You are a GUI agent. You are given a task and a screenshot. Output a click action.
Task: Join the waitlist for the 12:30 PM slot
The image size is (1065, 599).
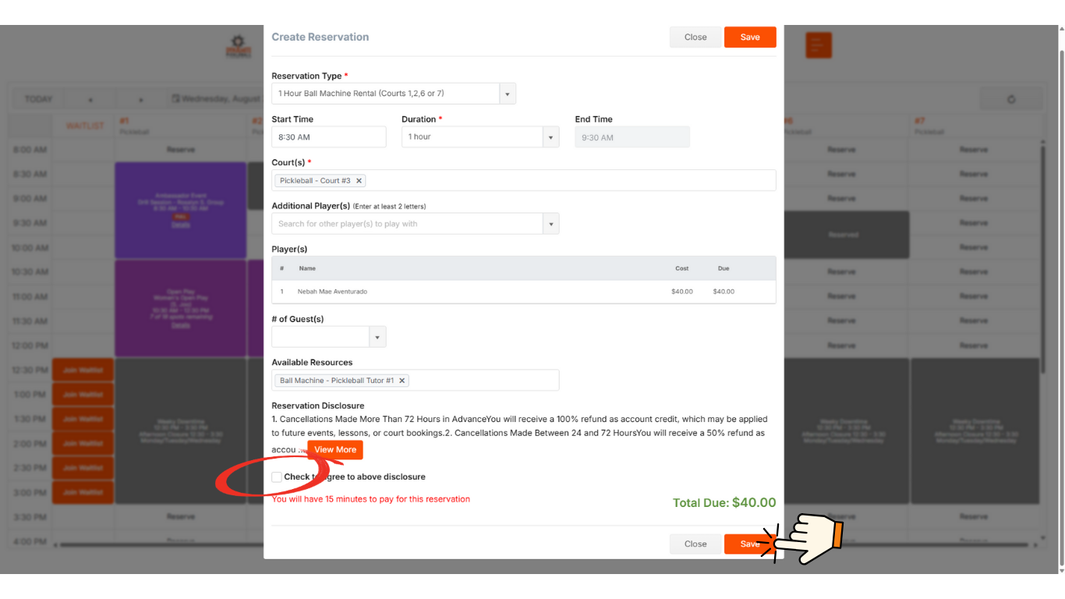(83, 369)
